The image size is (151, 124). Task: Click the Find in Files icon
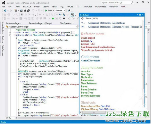tap(69, 11)
